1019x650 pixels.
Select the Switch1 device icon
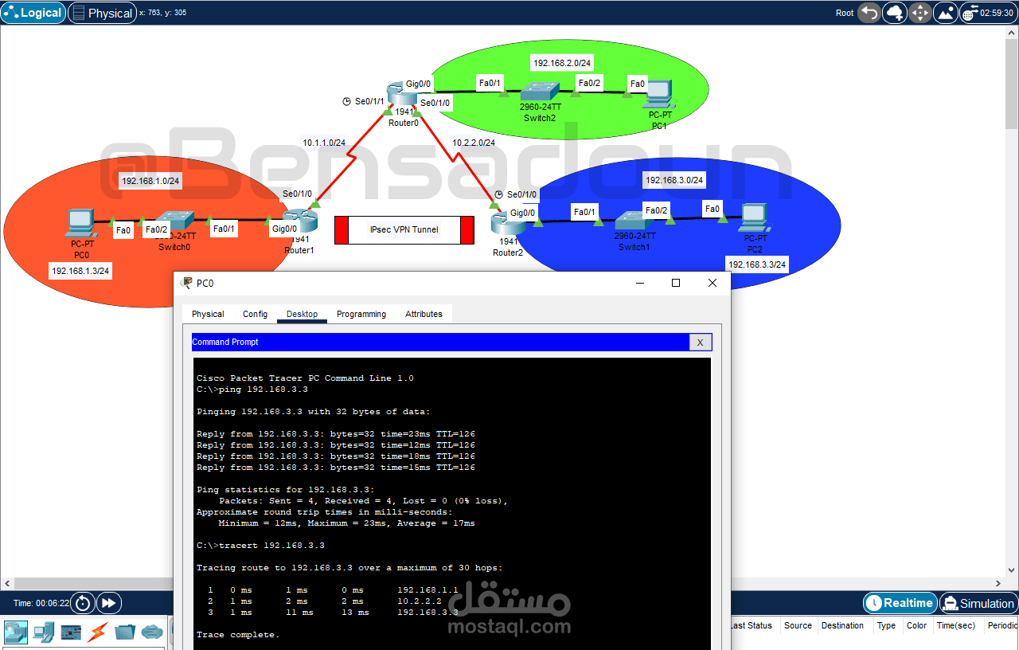634,220
